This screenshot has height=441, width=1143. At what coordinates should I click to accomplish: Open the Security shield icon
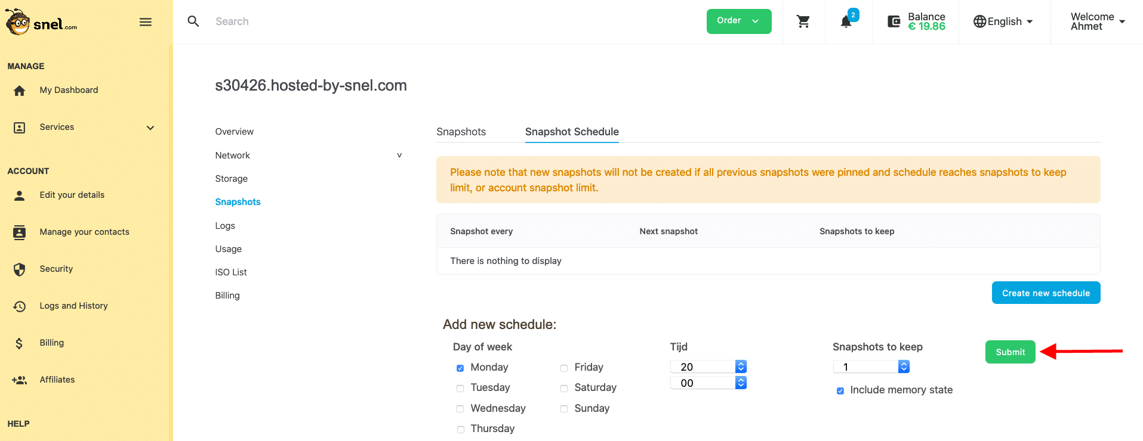pos(20,269)
